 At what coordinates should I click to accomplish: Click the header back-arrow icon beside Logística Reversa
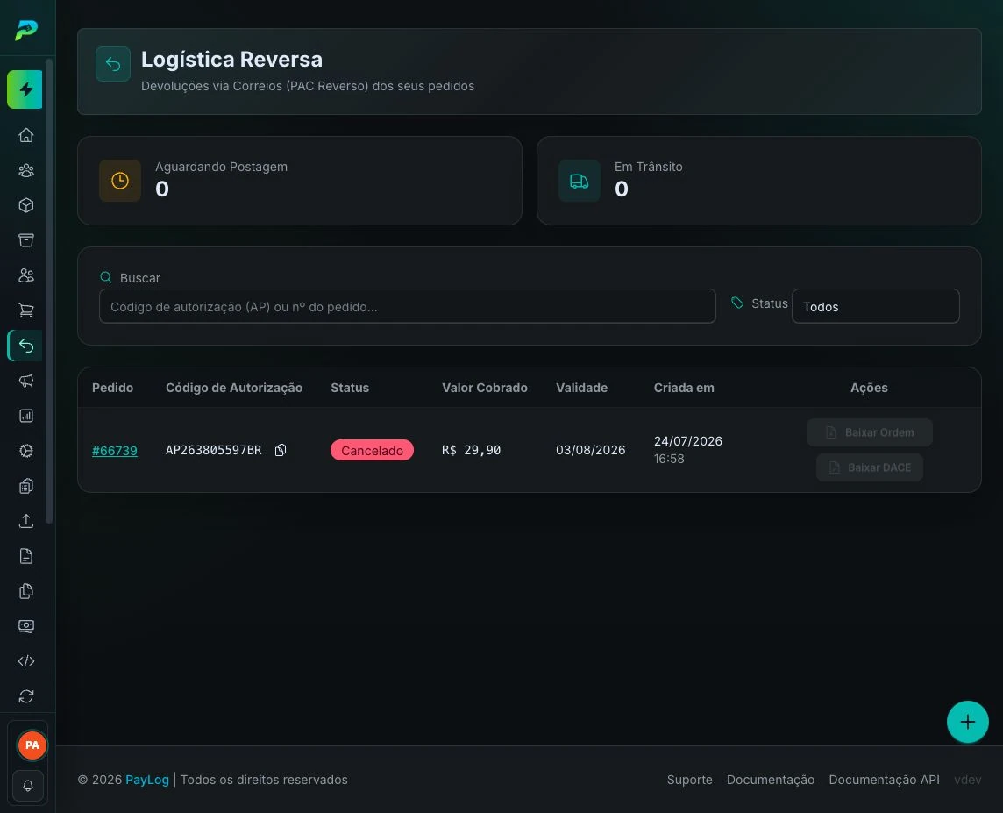coord(113,64)
